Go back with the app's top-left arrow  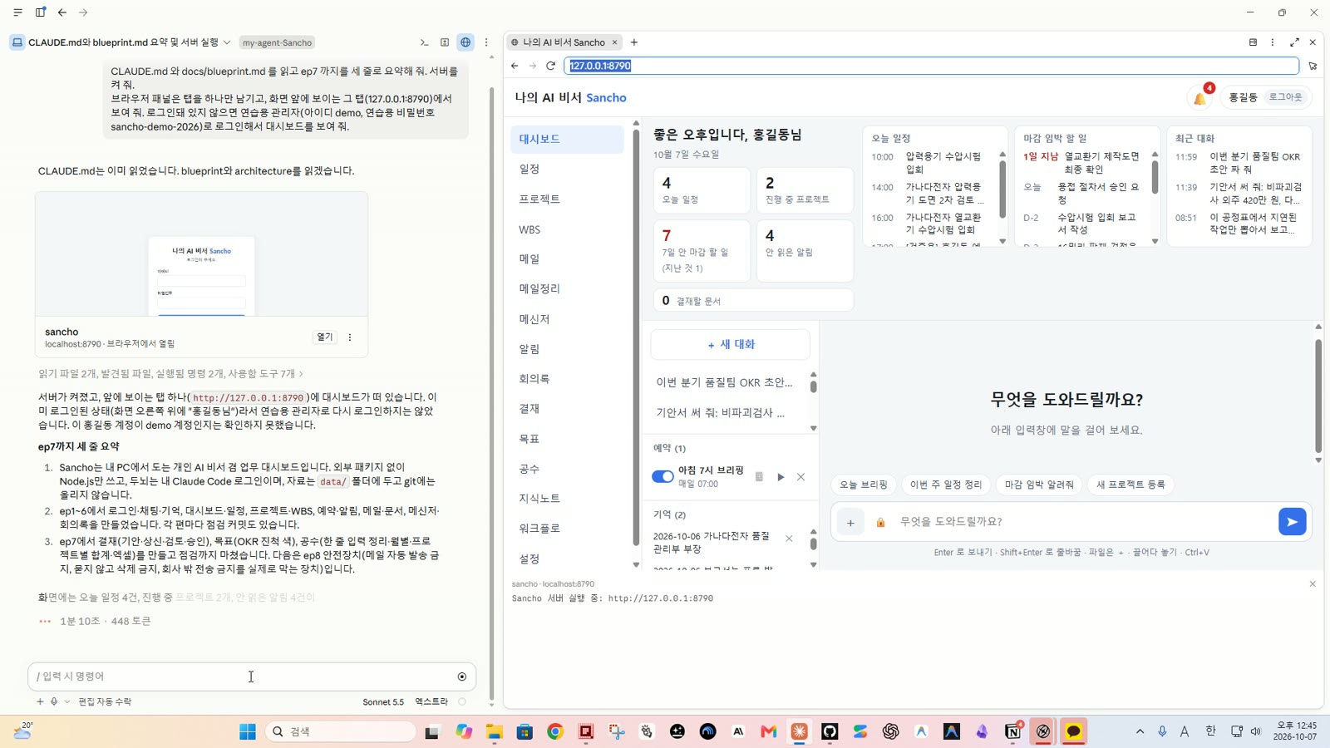[62, 12]
